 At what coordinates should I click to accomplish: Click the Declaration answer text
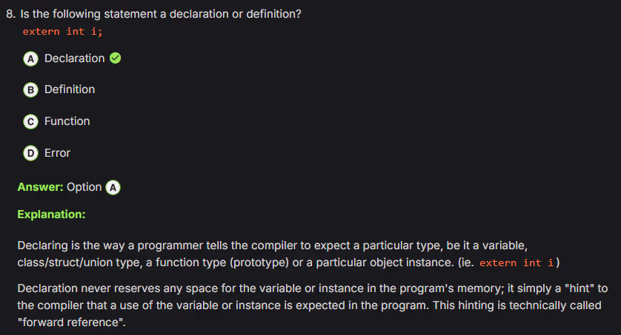(74, 58)
